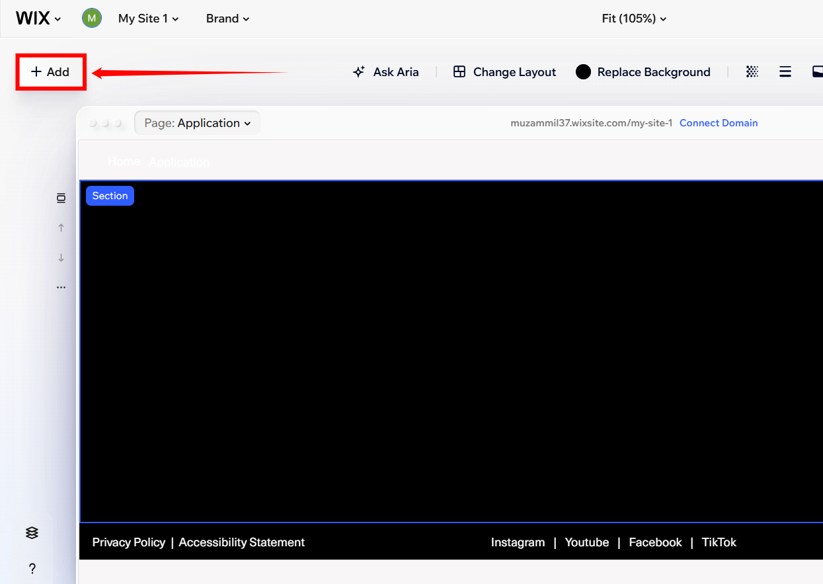
Task: Click the TikTok footer link
Action: [719, 542]
